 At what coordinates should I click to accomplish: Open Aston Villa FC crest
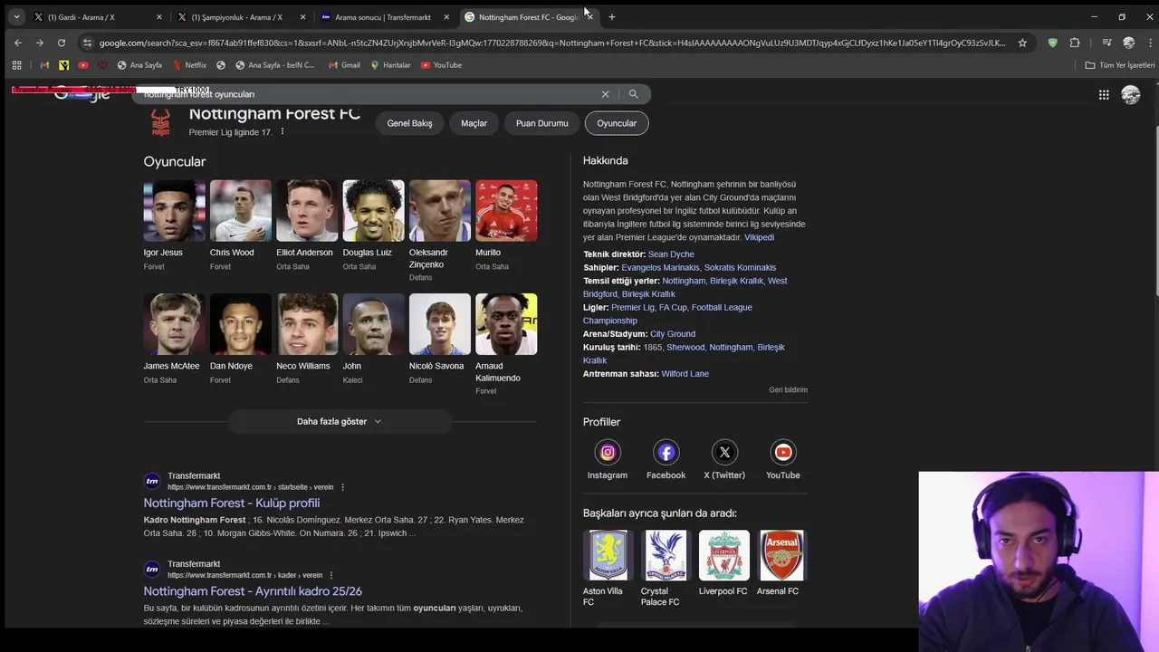pyautogui.click(x=608, y=555)
